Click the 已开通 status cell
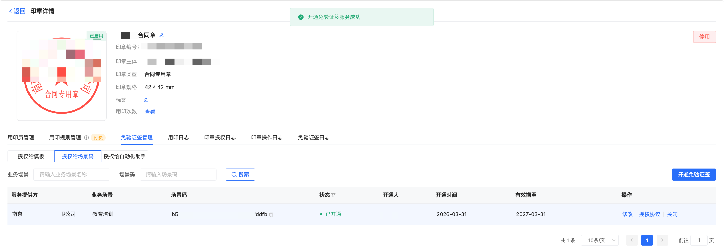This screenshot has height=251, width=724. tap(330, 214)
